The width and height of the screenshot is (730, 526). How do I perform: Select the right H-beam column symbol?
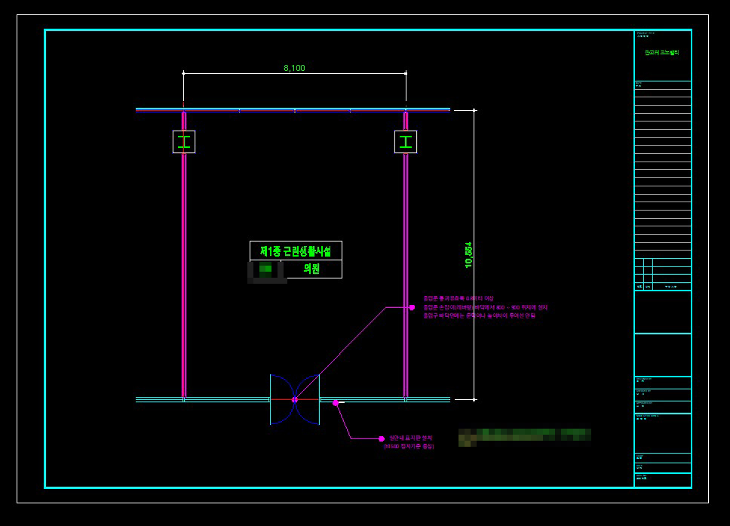(x=406, y=142)
